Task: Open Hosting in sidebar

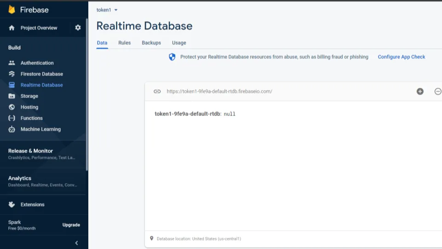Action: tap(29, 107)
